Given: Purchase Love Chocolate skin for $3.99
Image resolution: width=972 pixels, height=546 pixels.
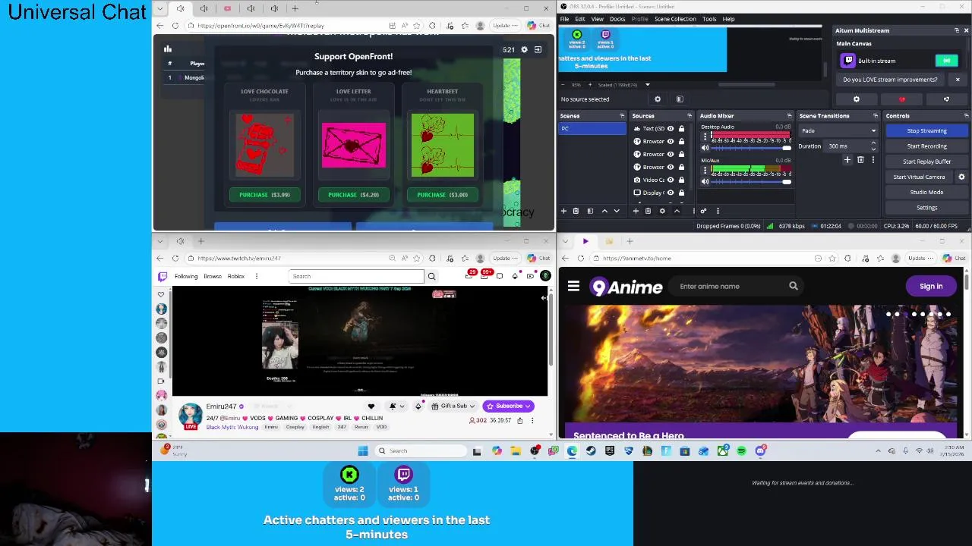Looking at the screenshot, I should click(264, 195).
